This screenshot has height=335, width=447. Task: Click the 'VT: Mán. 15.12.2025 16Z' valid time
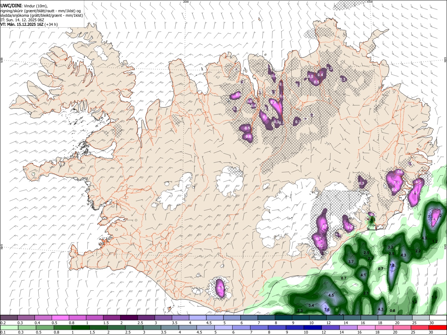22,24
